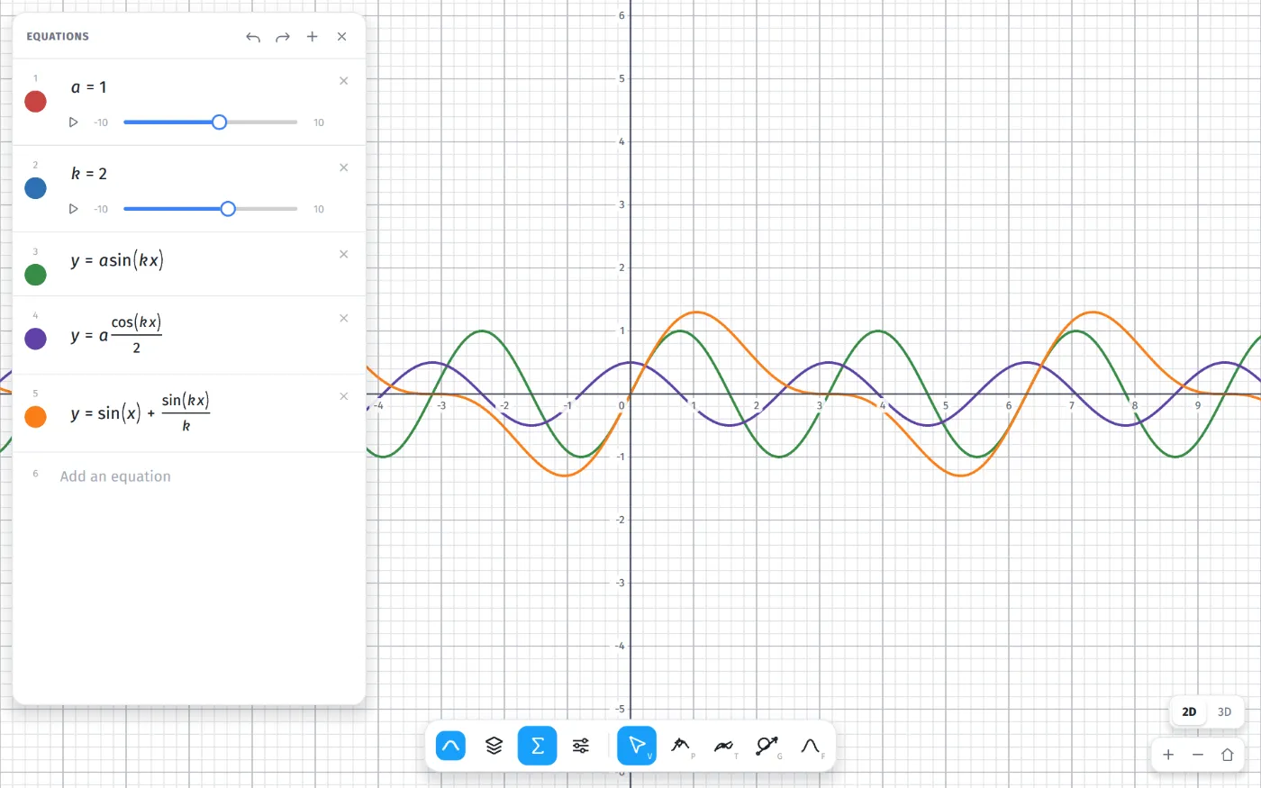
Task: Open the layers stack tool
Action: click(x=494, y=746)
